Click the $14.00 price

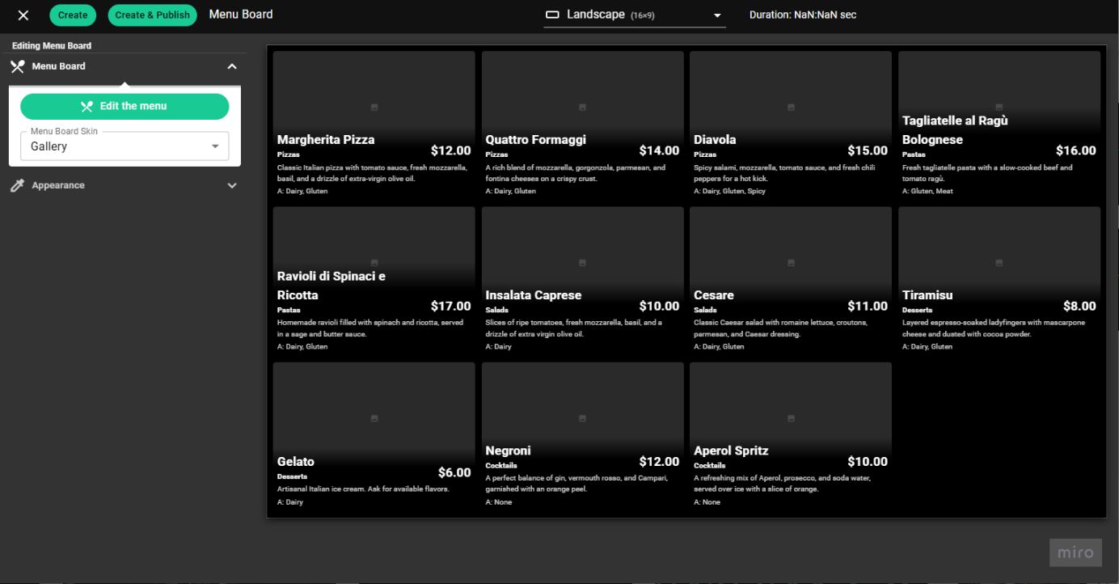tap(659, 150)
